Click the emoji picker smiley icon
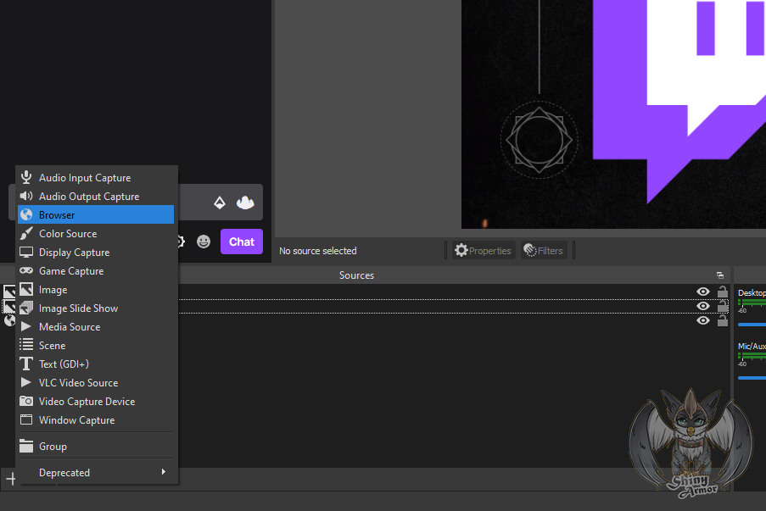The image size is (766, 511). click(x=204, y=242)
